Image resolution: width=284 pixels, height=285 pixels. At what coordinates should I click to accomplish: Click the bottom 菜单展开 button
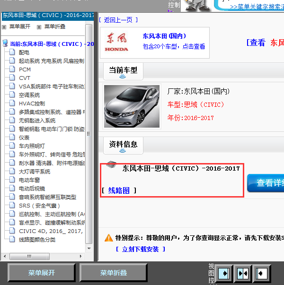click(x=42, y=273)
